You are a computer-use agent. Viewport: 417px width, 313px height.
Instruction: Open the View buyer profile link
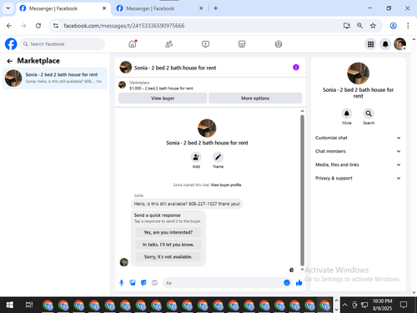(226, 185)
